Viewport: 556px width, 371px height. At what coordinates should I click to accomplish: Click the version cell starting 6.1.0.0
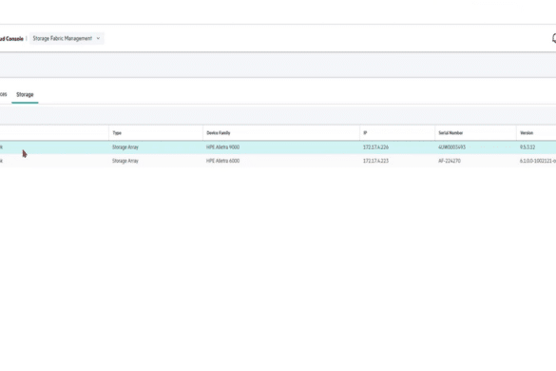click(538, 161)
